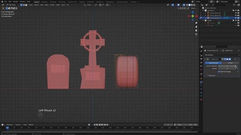Image resolution: width=241 pixels, height=135 pixels.
Task: Toggle camera view icon in viewport
Action: pyautogui.click(x=196, y=30)
